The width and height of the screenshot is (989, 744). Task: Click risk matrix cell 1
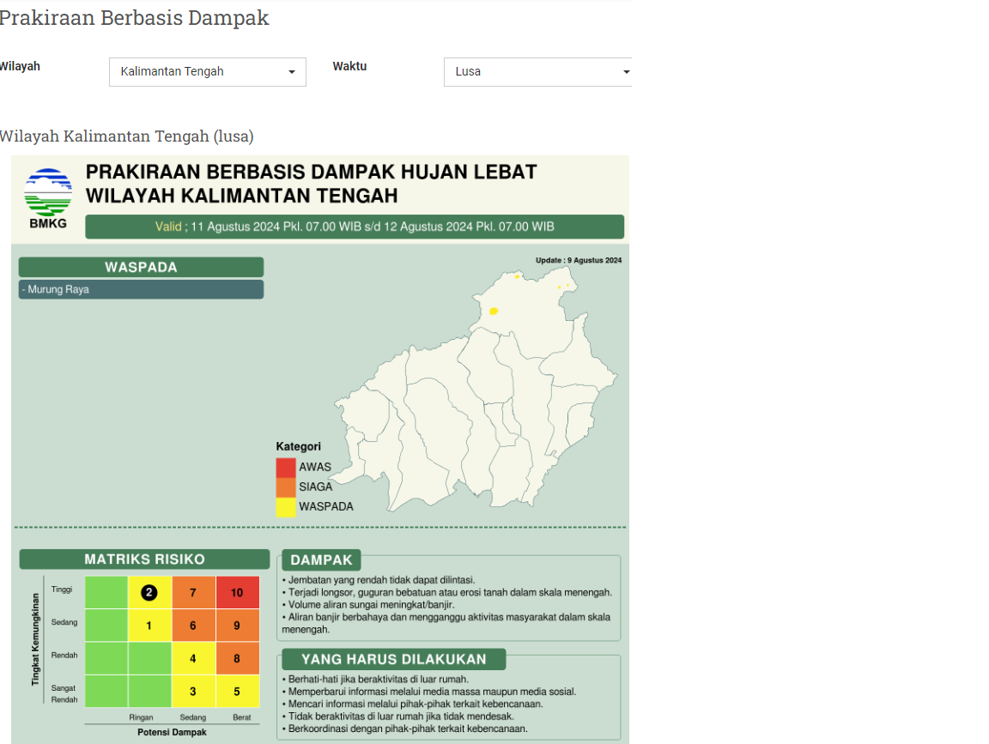[x=149, y=626]
